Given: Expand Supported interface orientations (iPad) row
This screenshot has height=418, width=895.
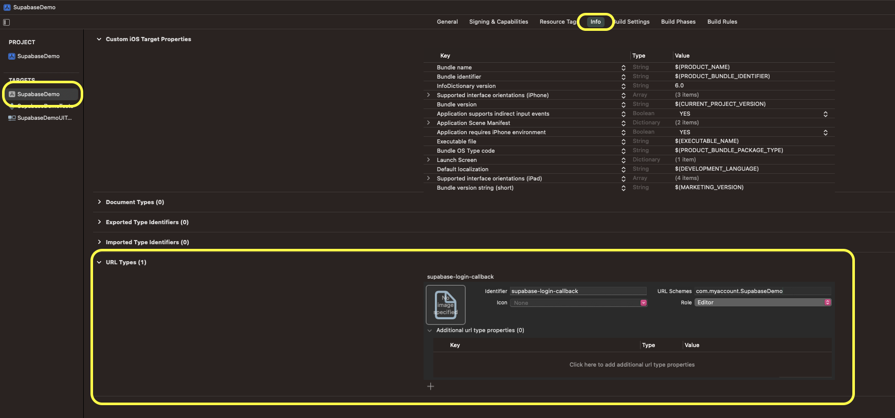Looking at the screenshot, I should pyautogui.click(x=428, y=178).
